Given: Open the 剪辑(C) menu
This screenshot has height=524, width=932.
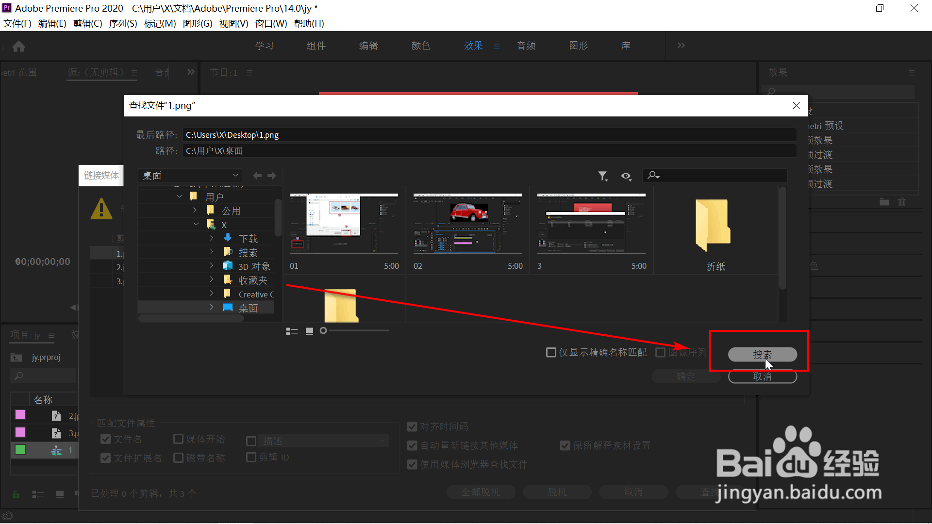Looking at the screenshot, I should pyautogui.click(x=88, y=24).
